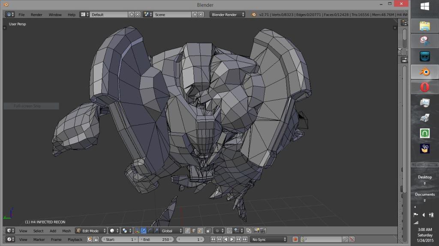Open Blender from the Windows sidebar
This screenshot has width=439, height=246.
coord(424,72)
